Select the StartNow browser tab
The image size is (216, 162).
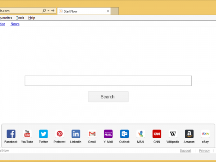pyautogui.click(x=84, y=11)
